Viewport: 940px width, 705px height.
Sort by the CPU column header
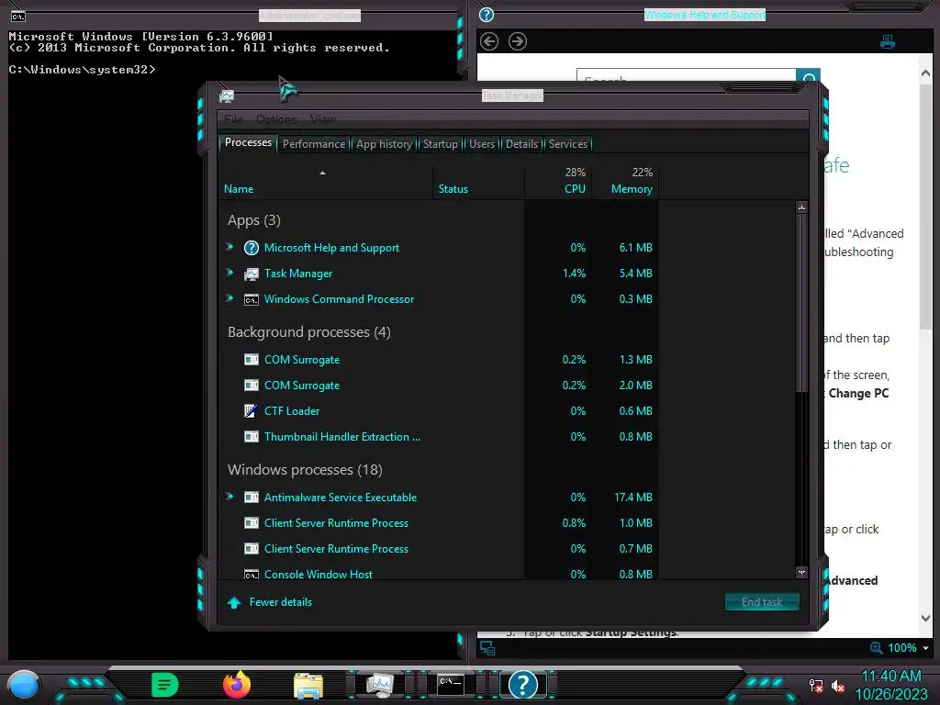[x=575, y=189]
